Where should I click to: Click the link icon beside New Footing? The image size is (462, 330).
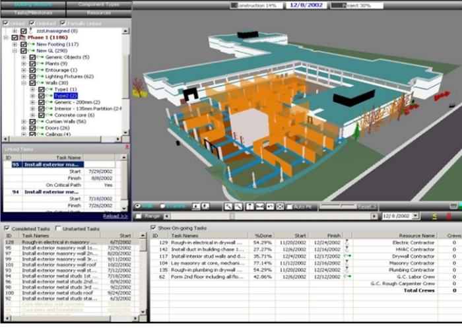31,44
